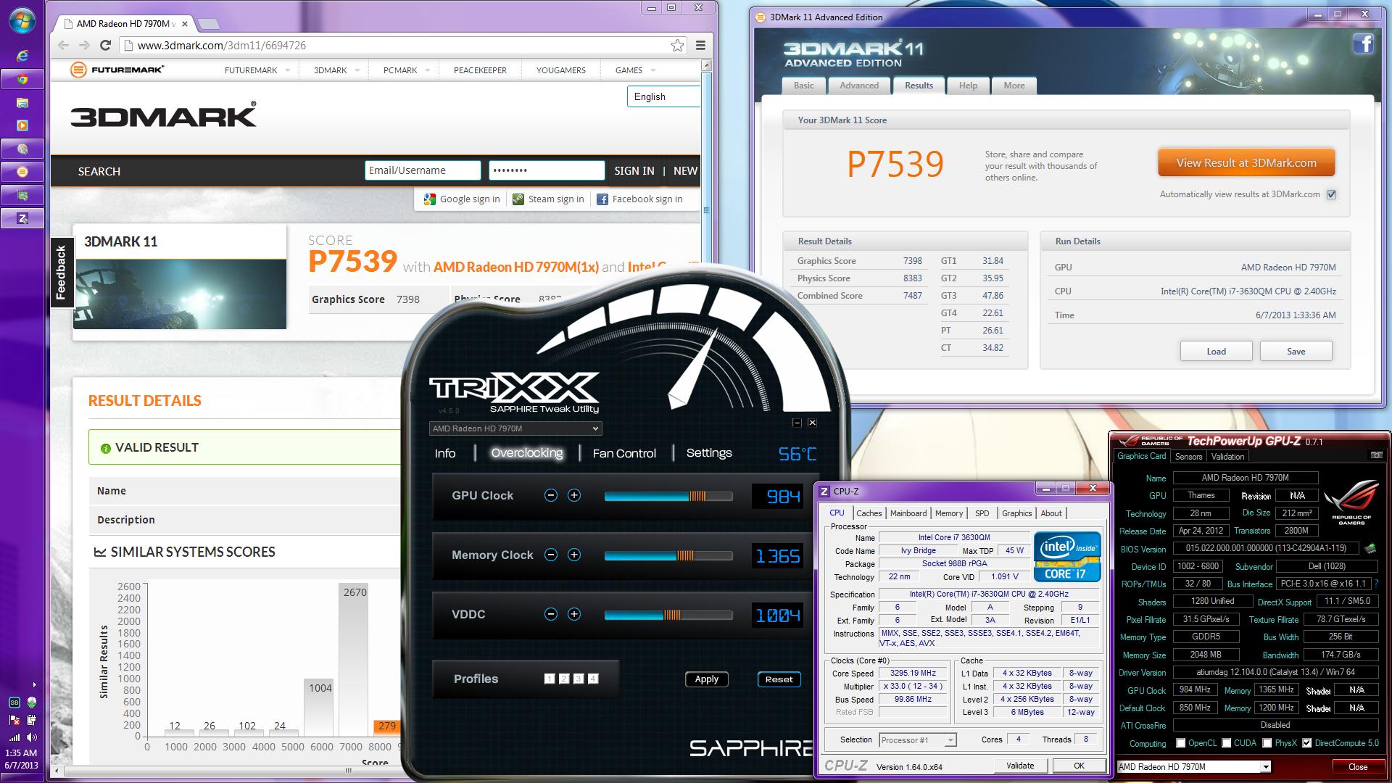Bookmark page with the star icon
The image size is (1392, 783).
point(677,45)
